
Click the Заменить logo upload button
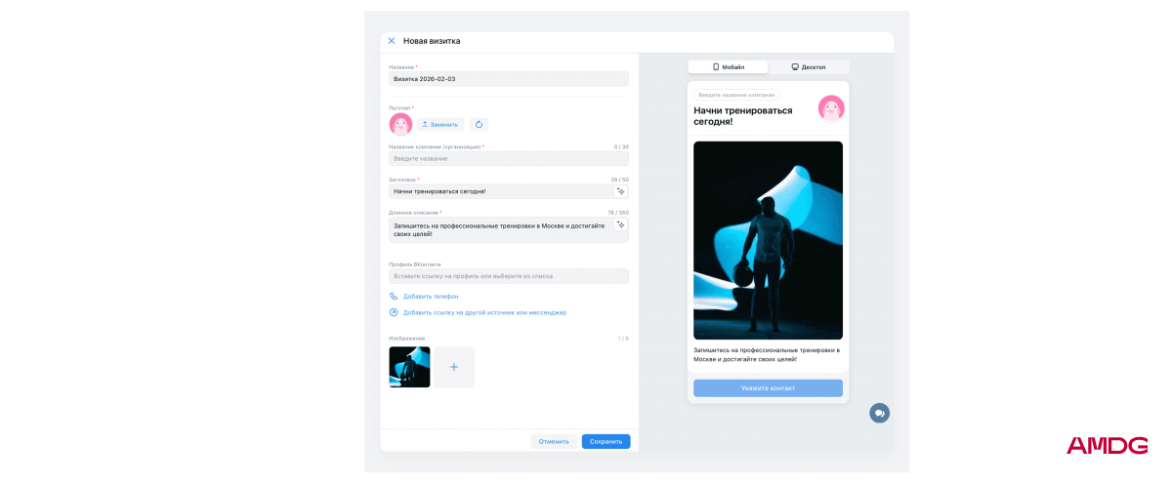(439, 125)
